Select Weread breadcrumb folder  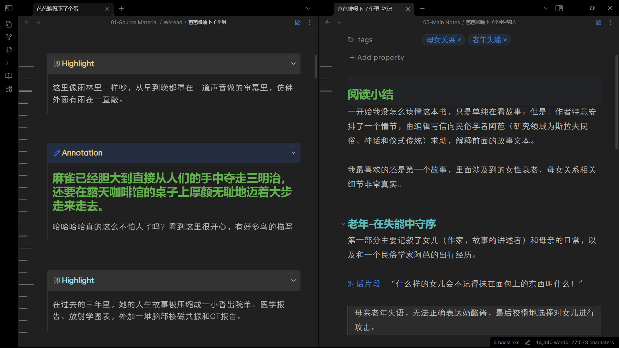[x=173, y=22]
